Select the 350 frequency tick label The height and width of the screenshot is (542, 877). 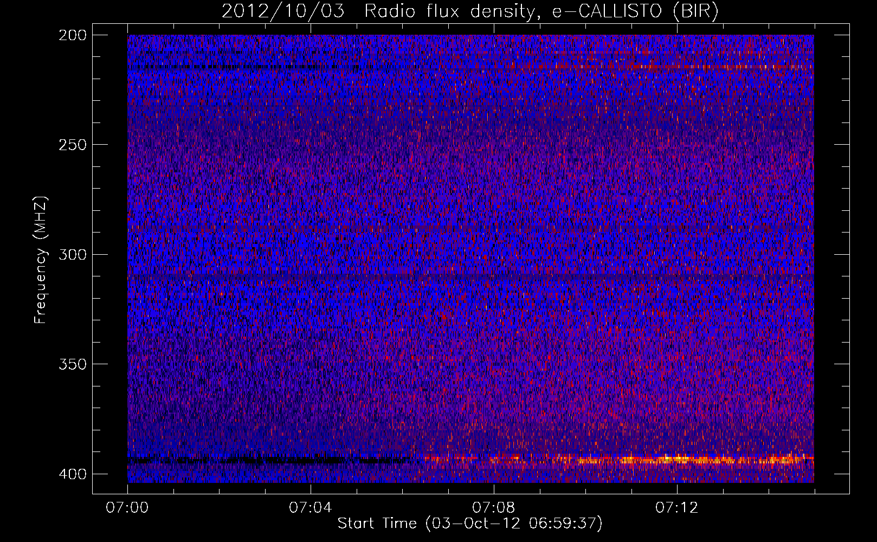point(72,364)
